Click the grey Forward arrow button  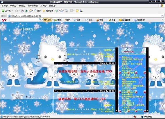[16, 11]
